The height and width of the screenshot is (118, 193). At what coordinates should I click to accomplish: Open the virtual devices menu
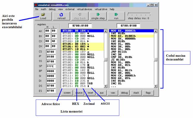[x=84, y=9]
